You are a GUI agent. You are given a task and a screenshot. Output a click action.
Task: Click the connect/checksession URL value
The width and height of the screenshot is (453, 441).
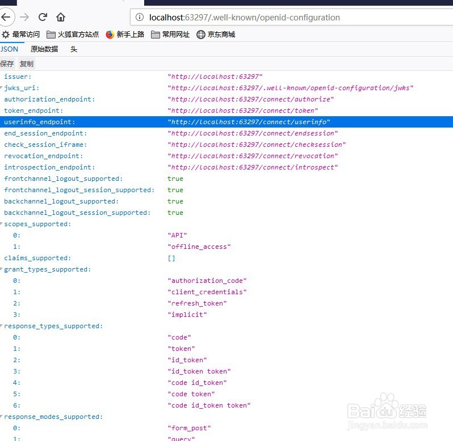pos(257,145)
